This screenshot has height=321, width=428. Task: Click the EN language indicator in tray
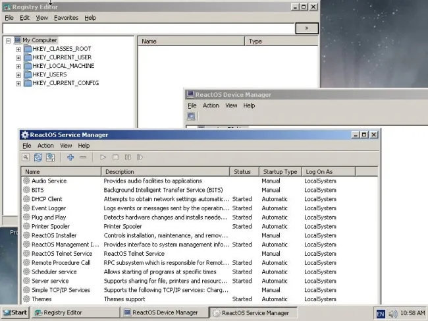click(x=381, y=313)
